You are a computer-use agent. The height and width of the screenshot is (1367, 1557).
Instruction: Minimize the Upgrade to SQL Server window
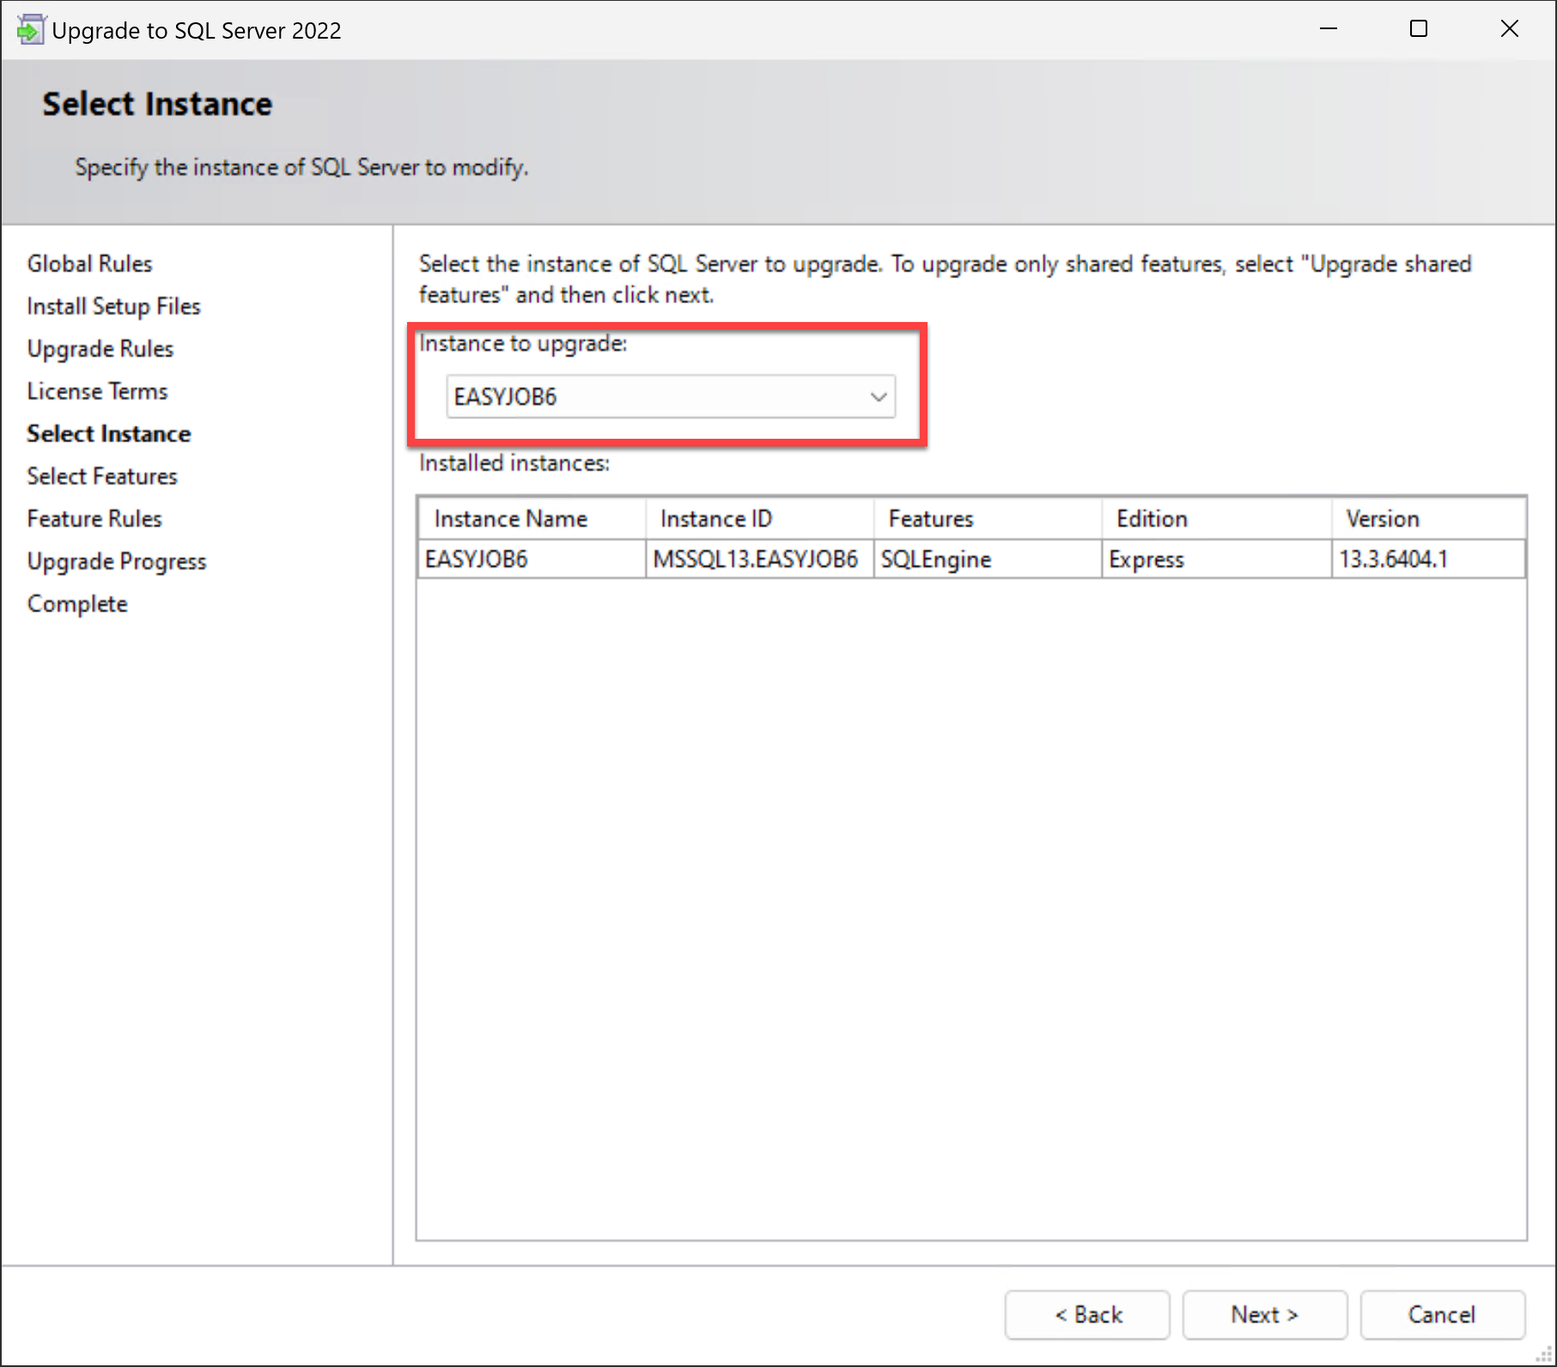pos(1329,29)
